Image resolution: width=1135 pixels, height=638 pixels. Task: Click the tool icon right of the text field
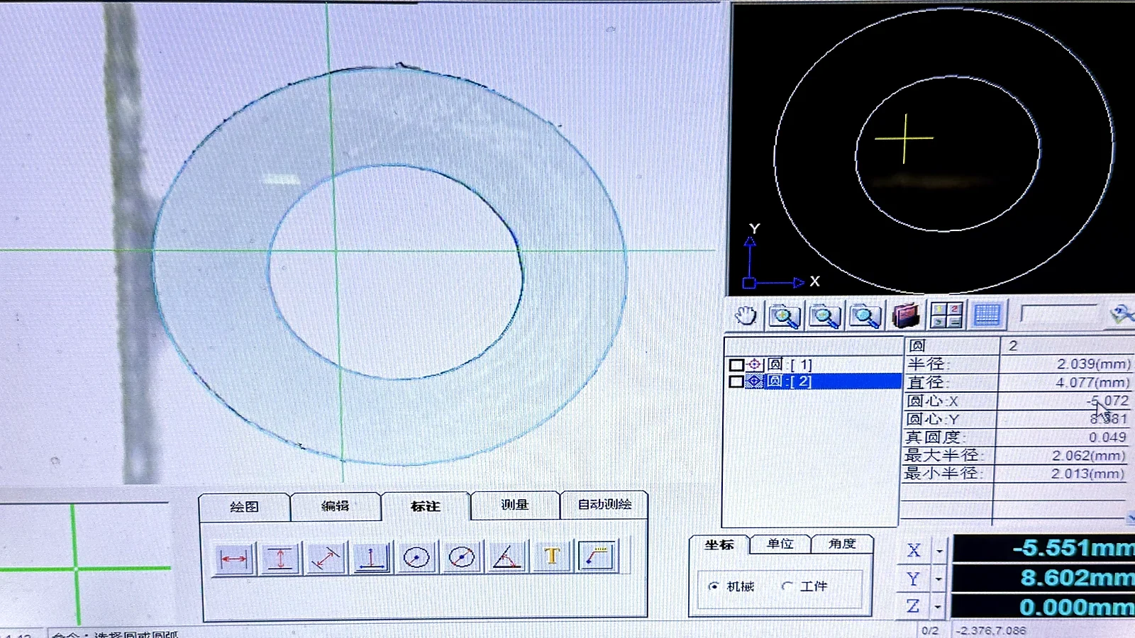1122,313
